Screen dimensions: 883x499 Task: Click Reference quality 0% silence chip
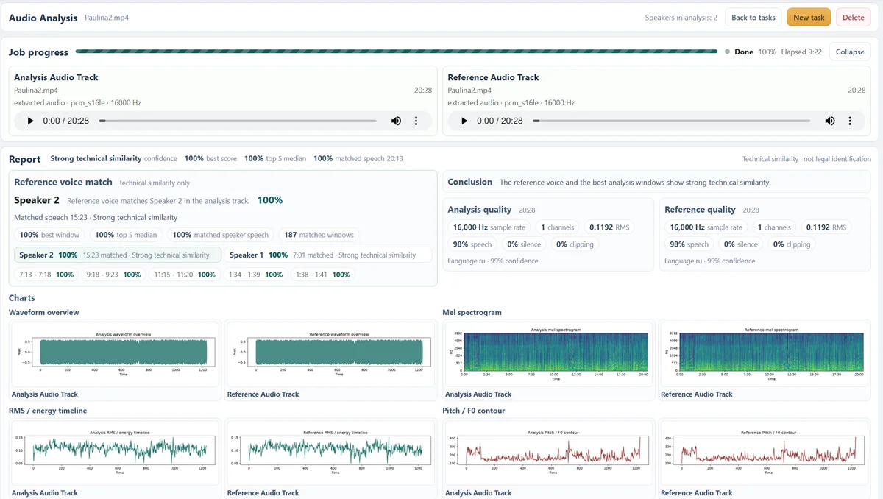pyautogui.click(x=741, y=244)
